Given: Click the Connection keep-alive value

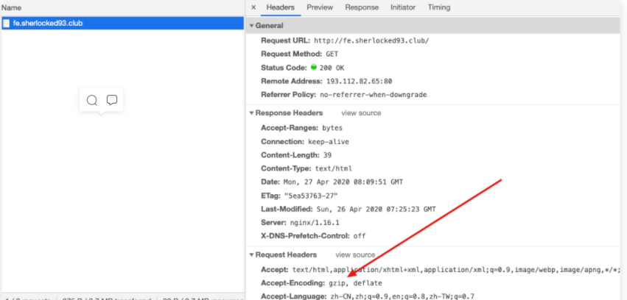Looking at the screenshot, I should (x=329, y=142).
